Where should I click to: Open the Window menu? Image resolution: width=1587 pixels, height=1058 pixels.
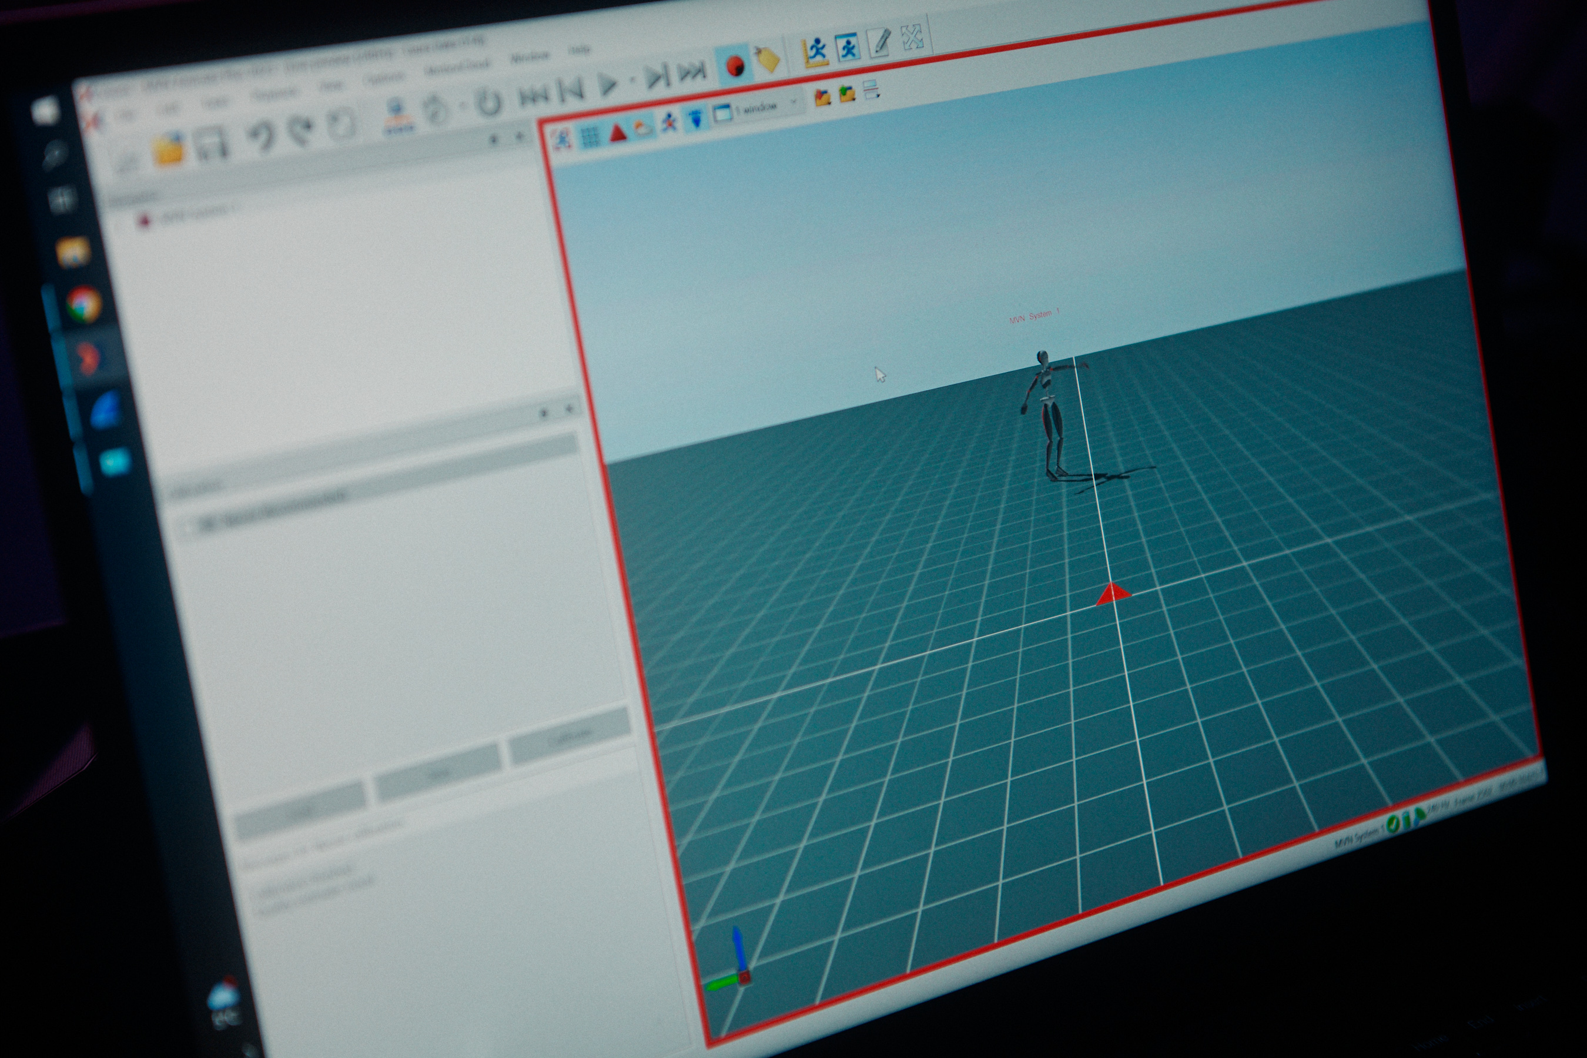pos(530,56)
